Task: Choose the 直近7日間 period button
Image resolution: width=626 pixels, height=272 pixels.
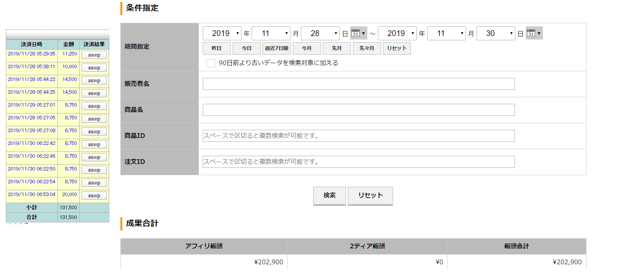Action: (x=276, y=48)
